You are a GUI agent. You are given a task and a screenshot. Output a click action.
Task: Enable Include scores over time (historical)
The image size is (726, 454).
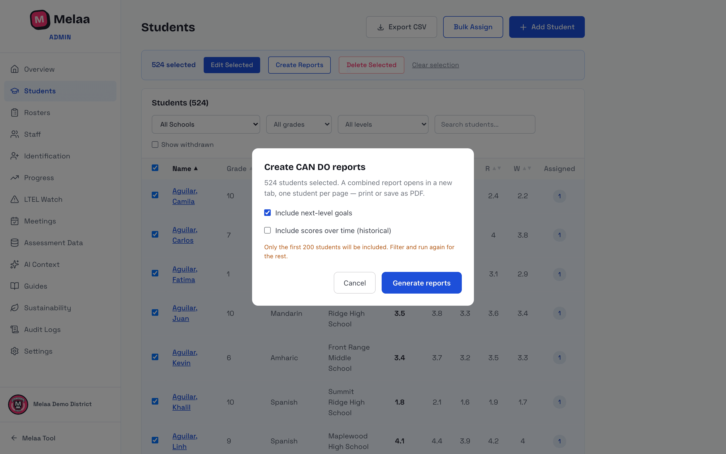click(267, 230)
